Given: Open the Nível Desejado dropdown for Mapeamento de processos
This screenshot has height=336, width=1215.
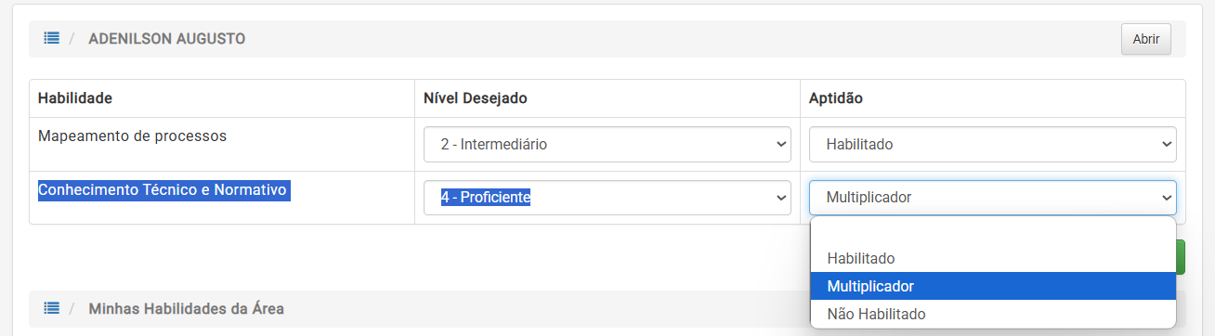Looking at the screenshot, I should coord(607,144).
